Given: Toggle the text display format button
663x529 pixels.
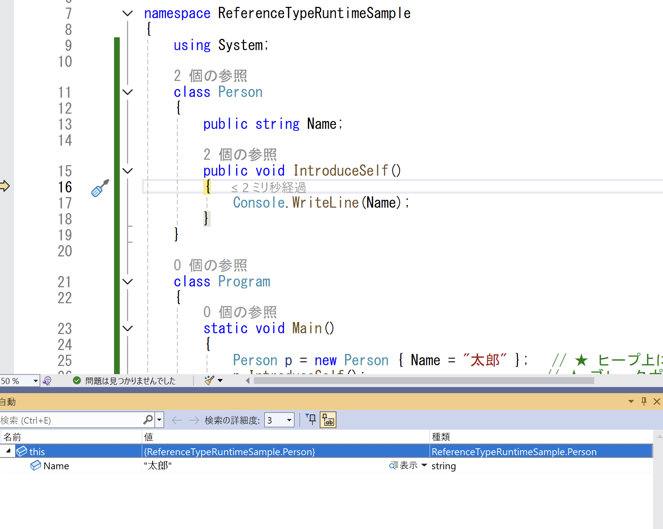Looking at the screenshot, I should pos(328,420).
